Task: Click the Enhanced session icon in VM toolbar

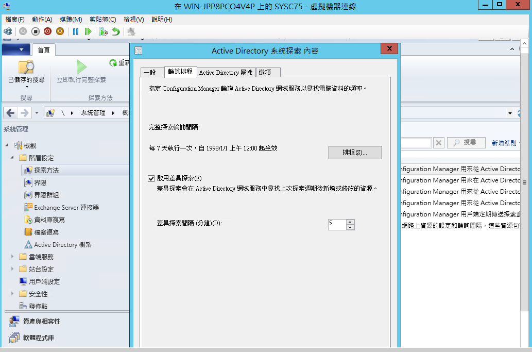Action: coord(131,31)
